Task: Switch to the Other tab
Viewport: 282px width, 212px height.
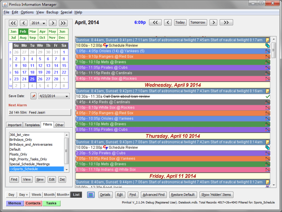Action: [59, 125]
